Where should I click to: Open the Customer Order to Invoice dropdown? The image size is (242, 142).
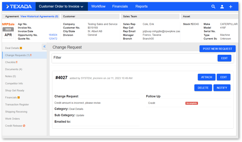tap(61, 7)
